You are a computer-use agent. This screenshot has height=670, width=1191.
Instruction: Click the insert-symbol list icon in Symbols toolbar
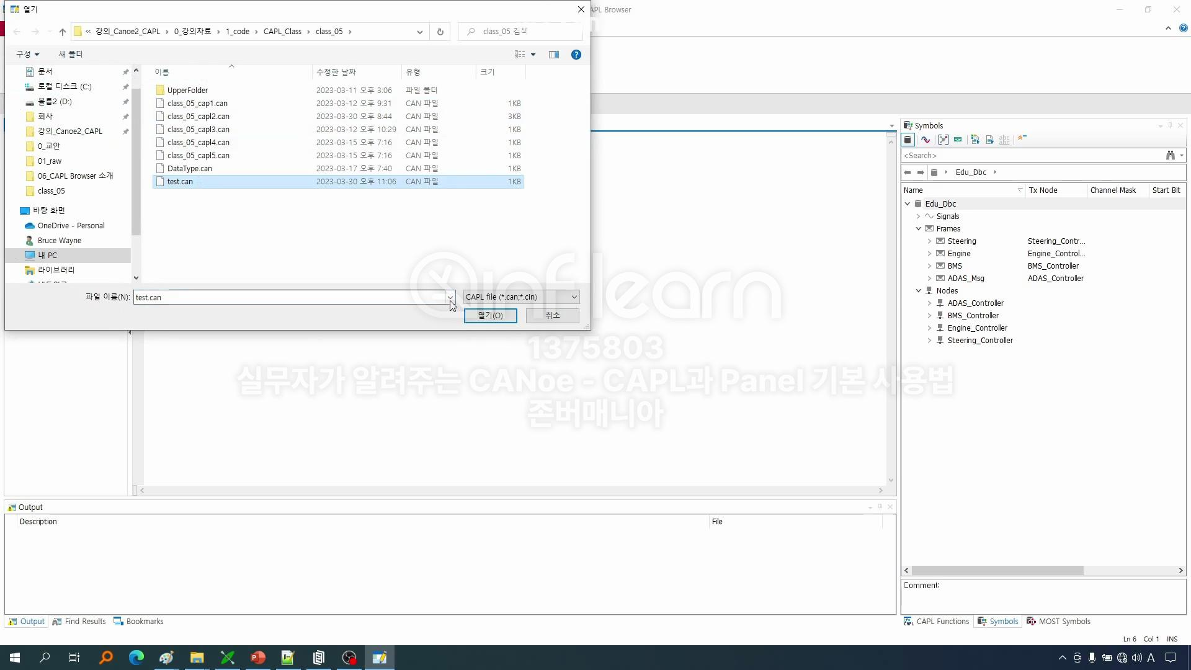[x=975, y=140]
